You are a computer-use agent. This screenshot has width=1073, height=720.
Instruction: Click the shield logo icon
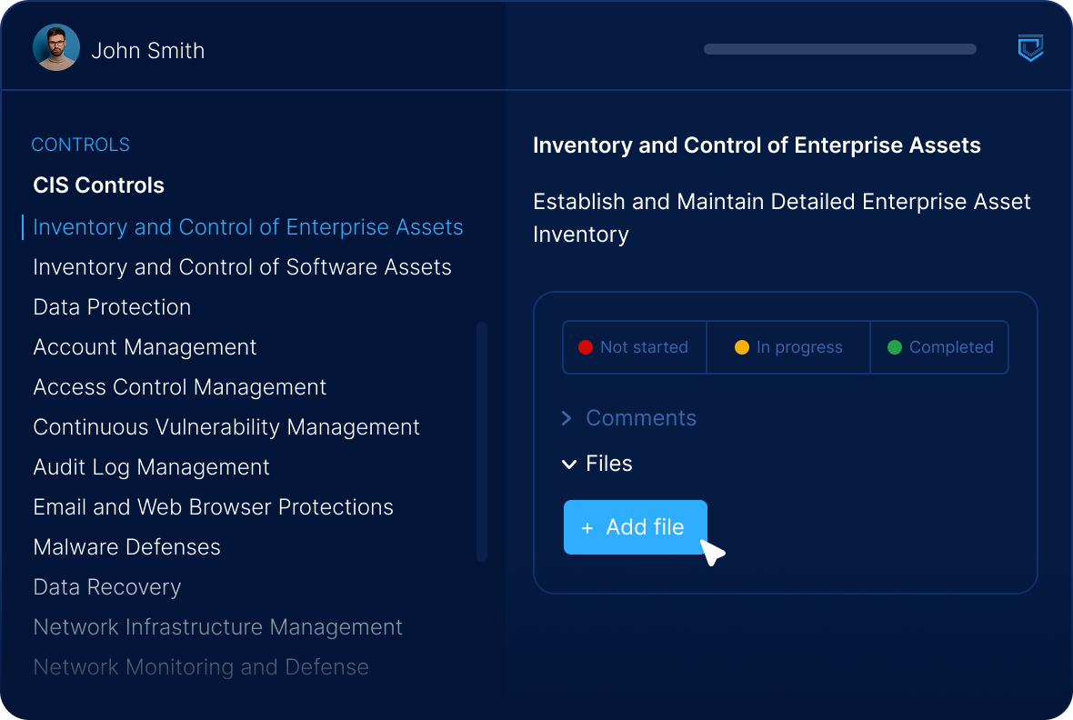(x=1029, y=48)
